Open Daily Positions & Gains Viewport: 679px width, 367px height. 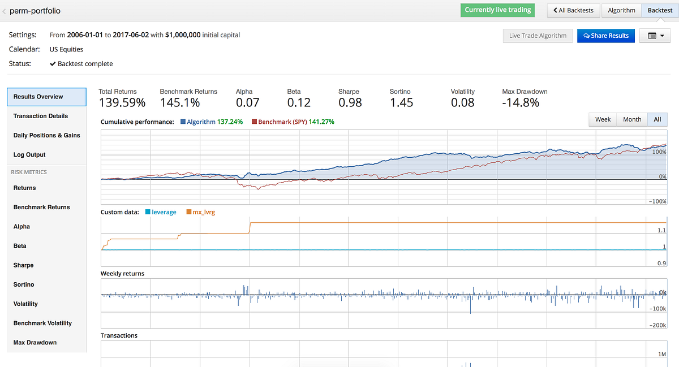click(47, 135)
